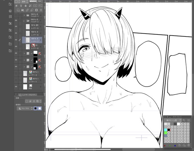This screenshot has width=194, height=151.
Task: Click the add color drop icon in color set
Action: tap(184, 145)
